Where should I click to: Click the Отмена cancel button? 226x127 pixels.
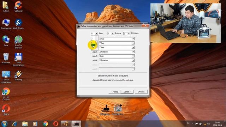tap(141, 92)
